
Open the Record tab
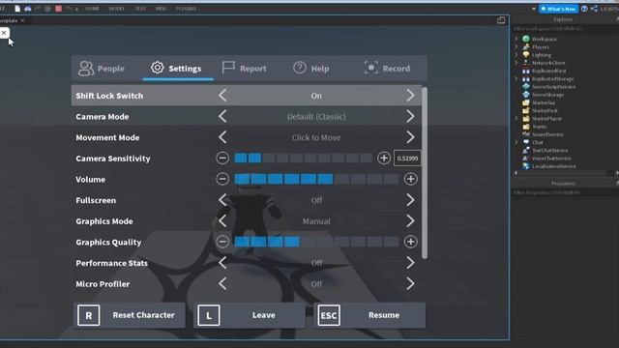point(387,69)
